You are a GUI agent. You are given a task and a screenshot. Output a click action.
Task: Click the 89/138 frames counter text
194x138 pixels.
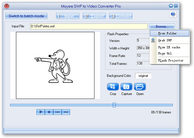[161, 112]
